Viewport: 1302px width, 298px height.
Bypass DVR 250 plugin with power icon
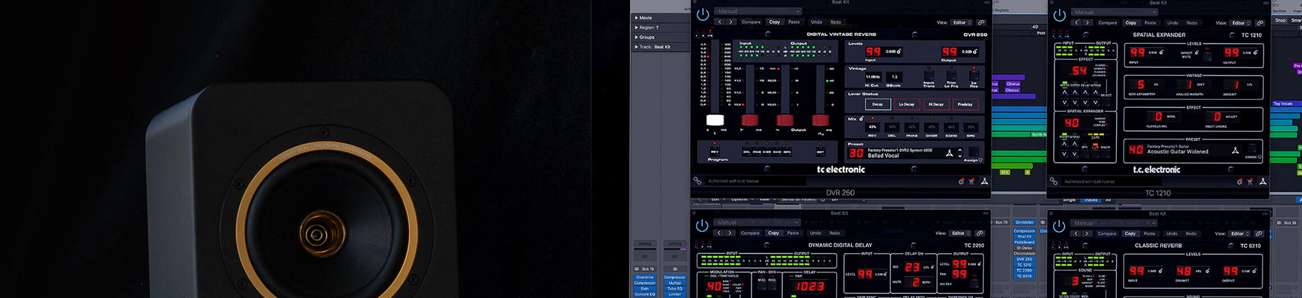coord(703,14)
